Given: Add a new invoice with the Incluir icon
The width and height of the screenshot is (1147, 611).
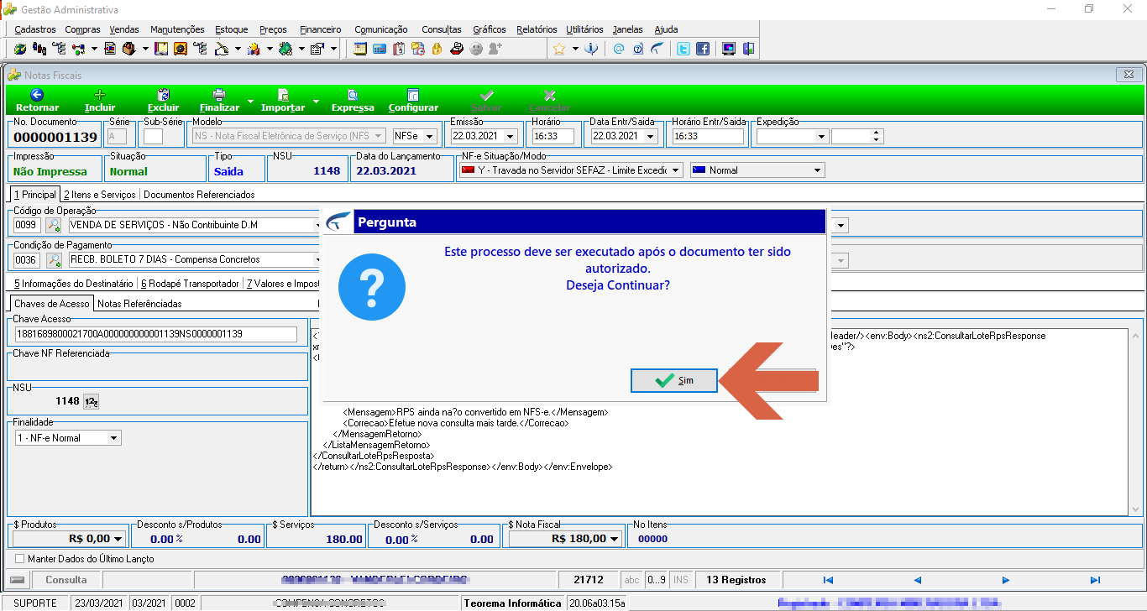Looking at the screenshot, I should coord(100,95).
